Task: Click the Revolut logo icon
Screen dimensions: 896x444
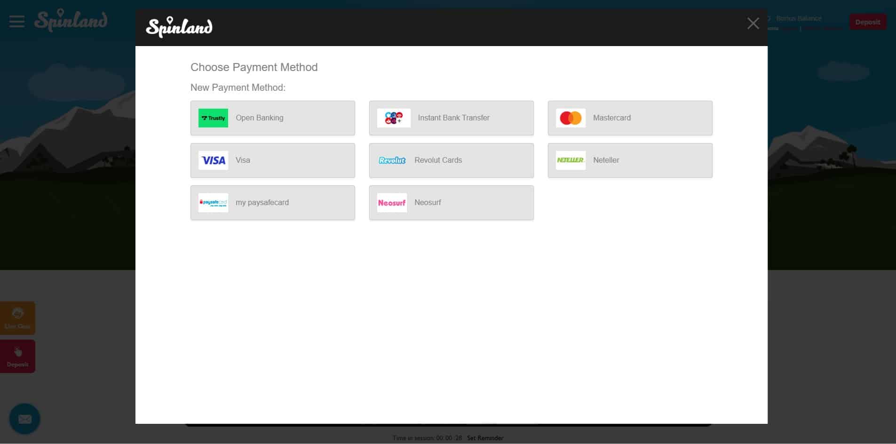Action: [392, 160]
